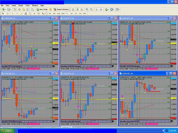The height and width of the screenshot is (133, 178).
Task: Open the View menu
Action: 7,5
